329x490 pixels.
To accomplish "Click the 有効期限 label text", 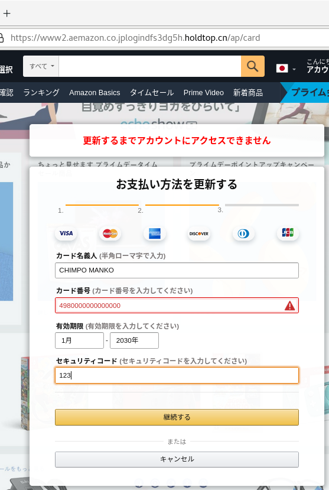I will (x=70, y=326).
